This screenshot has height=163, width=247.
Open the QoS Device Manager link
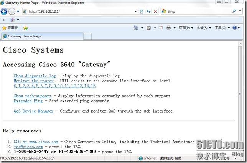[34, 111]
